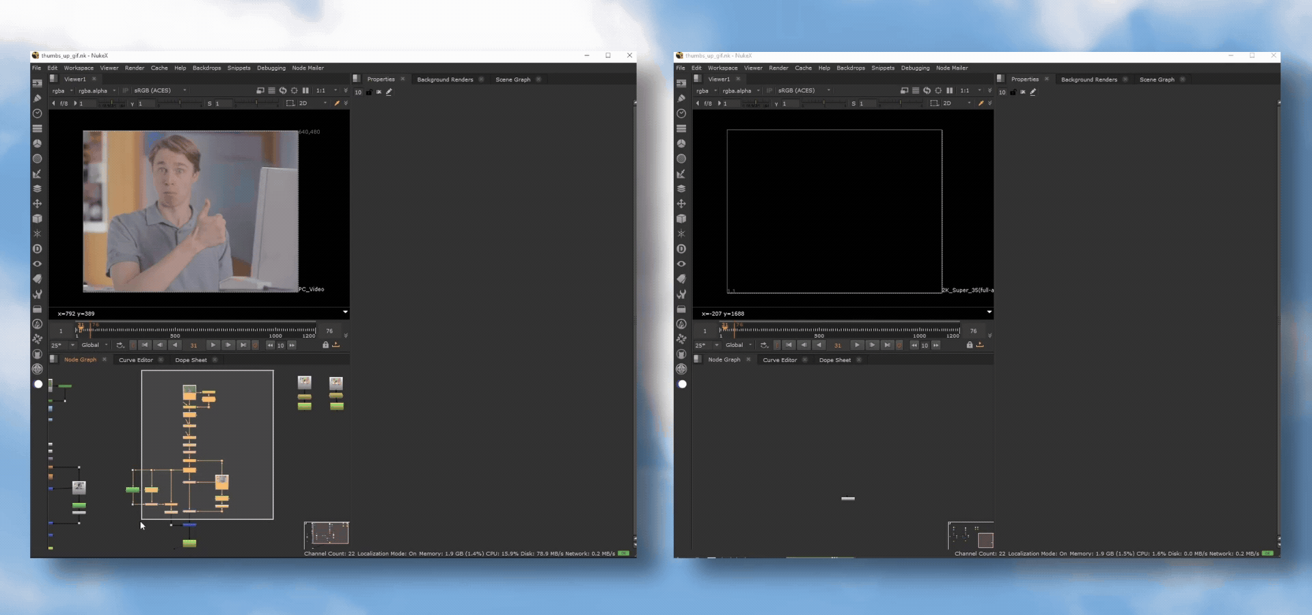The image size is (1312, 615).
Task: Click the node graph minimap in left window
Action: coord(326,534)
